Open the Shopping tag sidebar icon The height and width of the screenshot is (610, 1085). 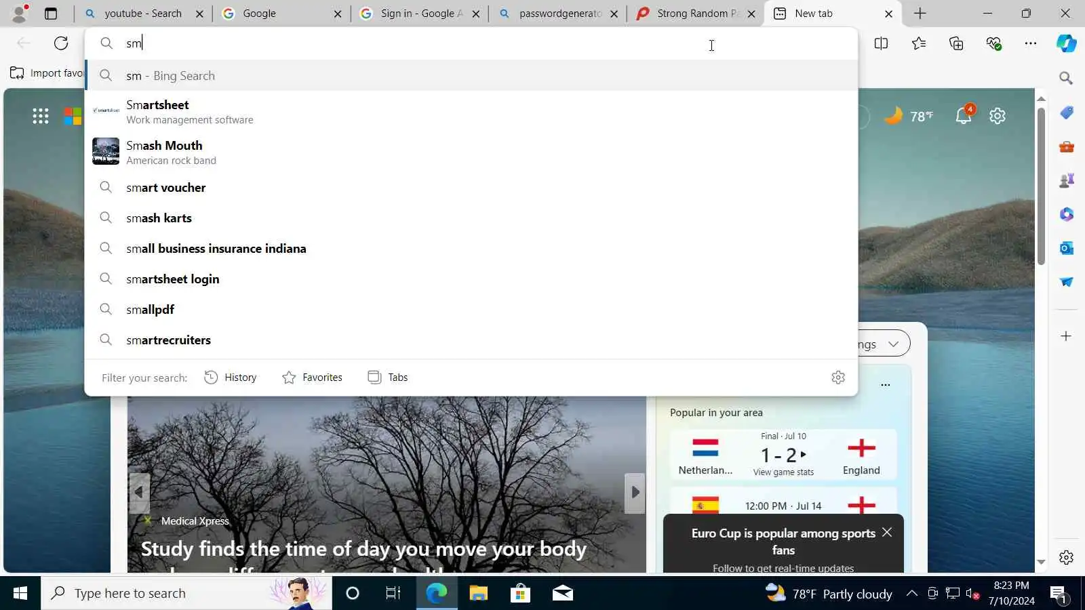point(1066,113)
